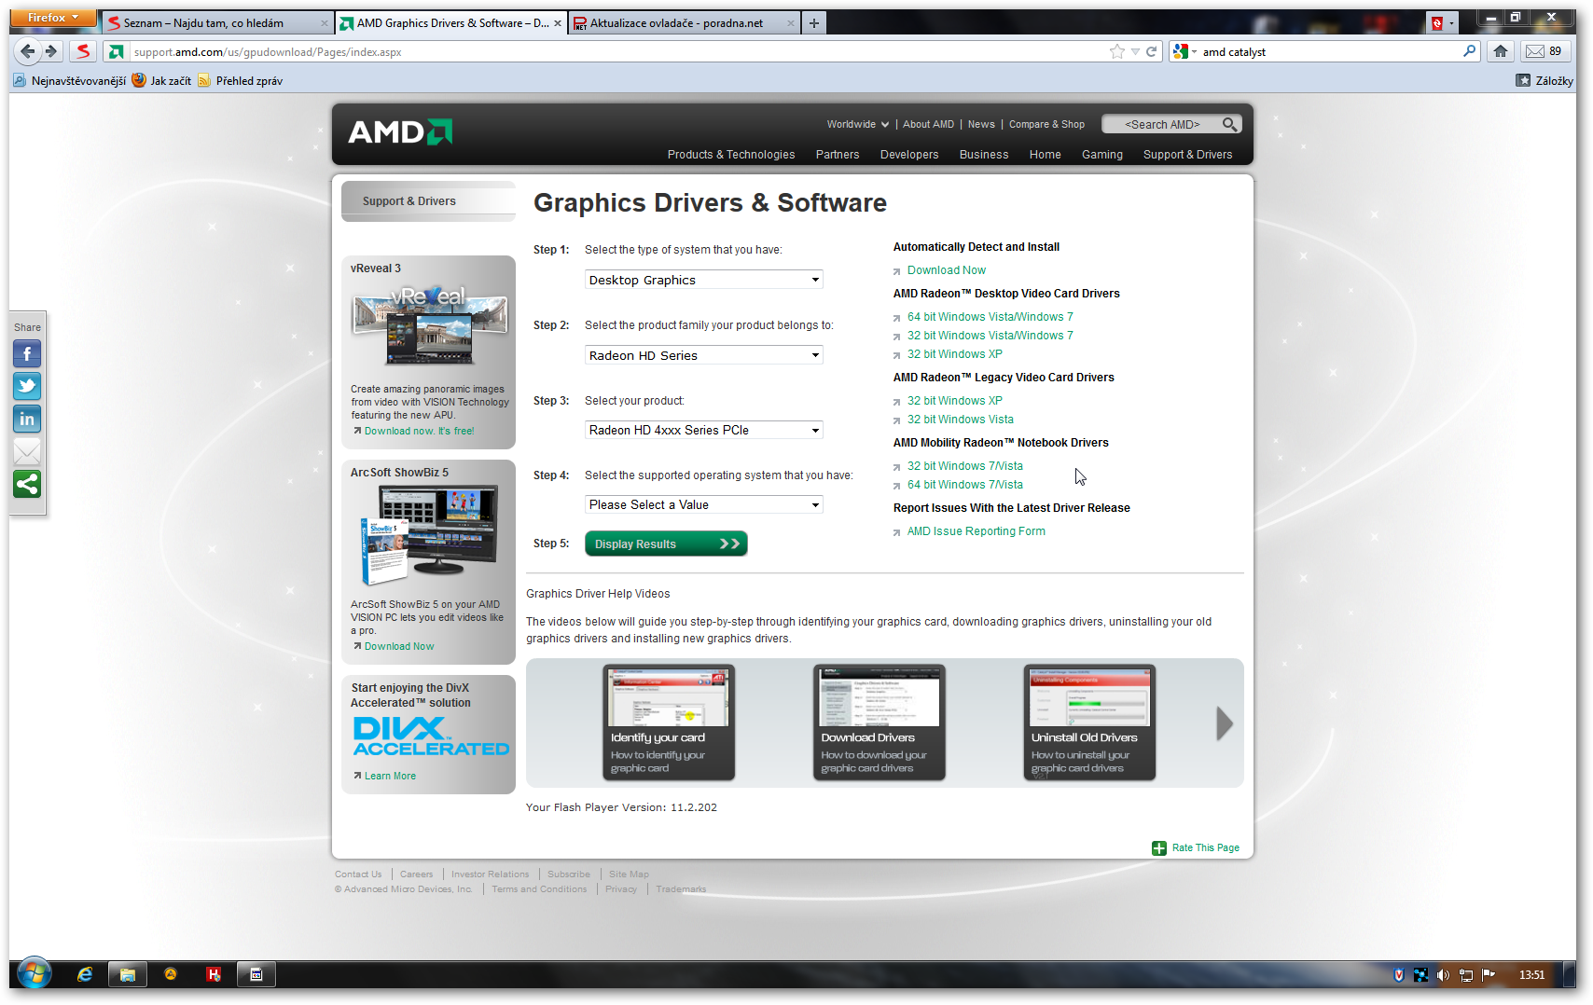Share page by email icon
Screen dimensions: 1593x1005
coord(27,452)
